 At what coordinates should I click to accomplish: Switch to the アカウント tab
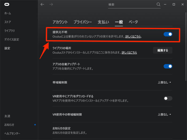(x=60, y=22)
